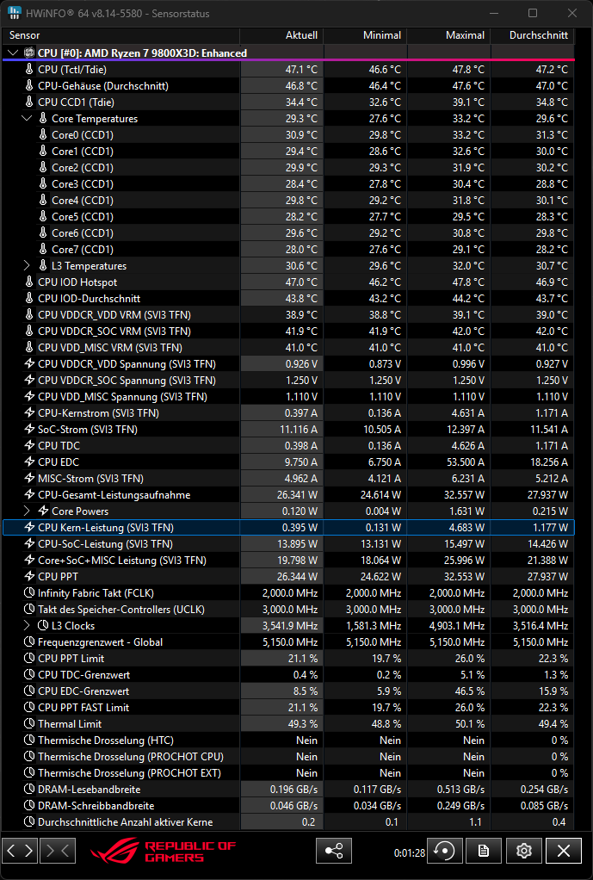
Task: Select the CPU-Kernstrom (SVI3 TFN) row
Action: click(x=289, y=412)
